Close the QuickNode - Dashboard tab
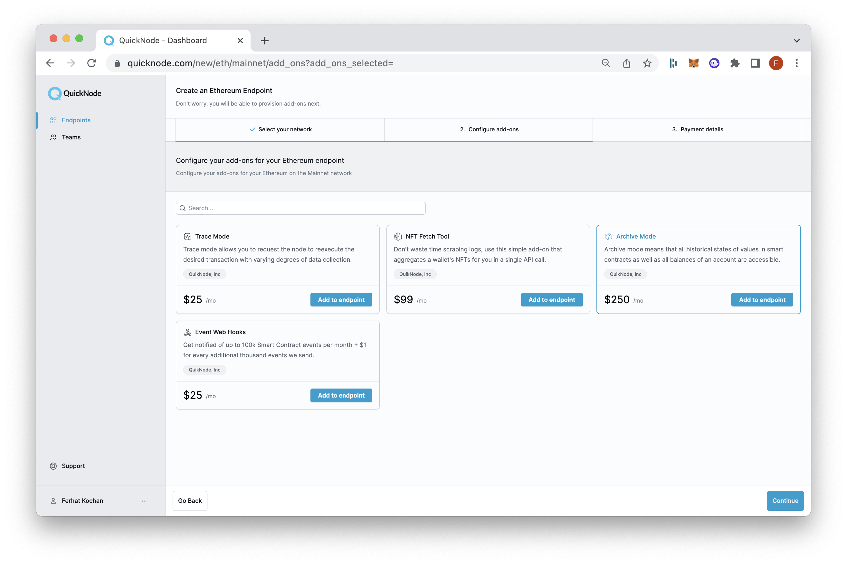Screen dimensions: 847x564 [x=240, y=41]
